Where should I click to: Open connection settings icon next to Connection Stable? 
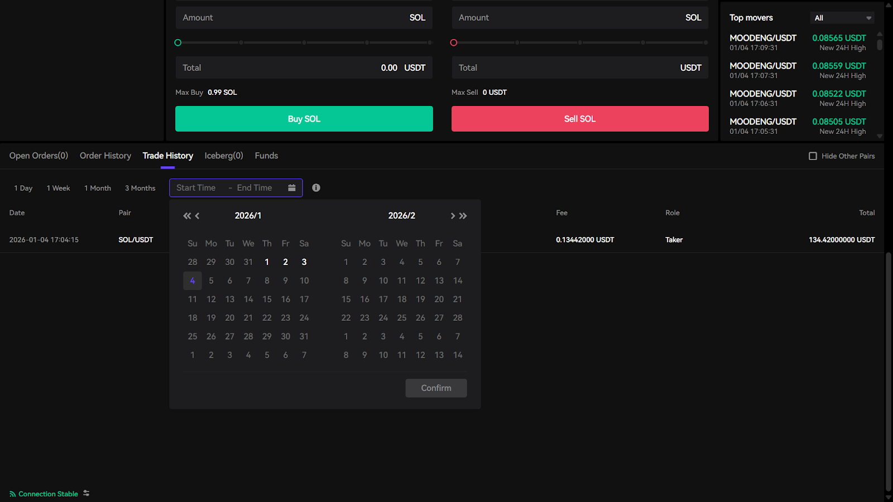coord(87,494)
